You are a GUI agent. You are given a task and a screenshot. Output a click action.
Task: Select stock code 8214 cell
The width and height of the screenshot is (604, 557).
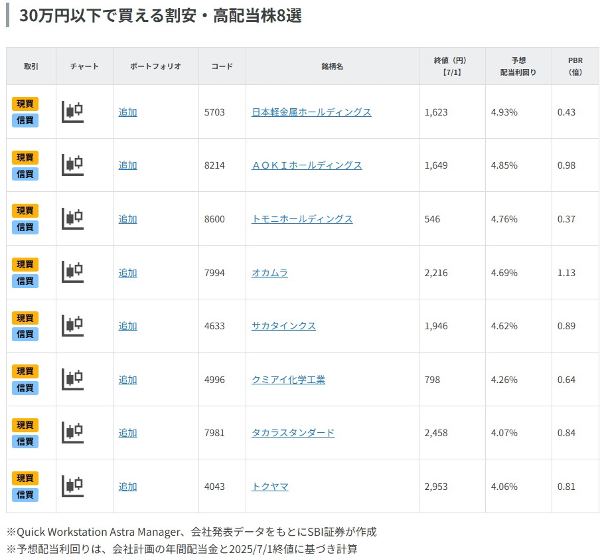click(222, 165)
